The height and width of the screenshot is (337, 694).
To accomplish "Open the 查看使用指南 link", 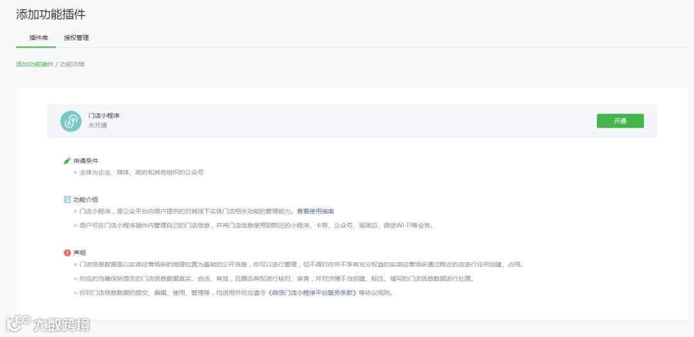I will 316,211.
